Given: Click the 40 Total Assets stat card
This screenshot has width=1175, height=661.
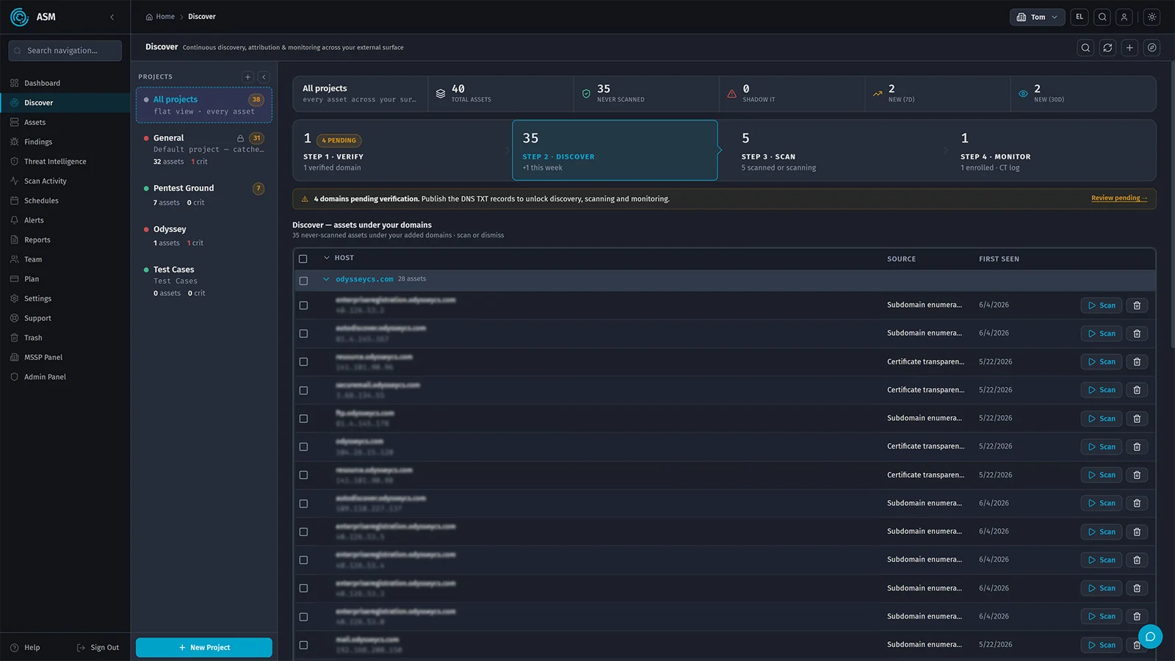Looking at the screenshot, I should coord(501,94).
